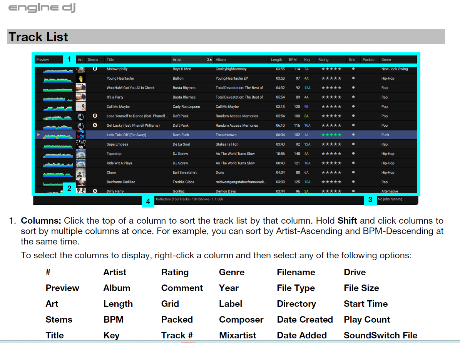This screenshot has width=460, height=343.
Task: Click the album art for Topsdrop
Action: 81,154
